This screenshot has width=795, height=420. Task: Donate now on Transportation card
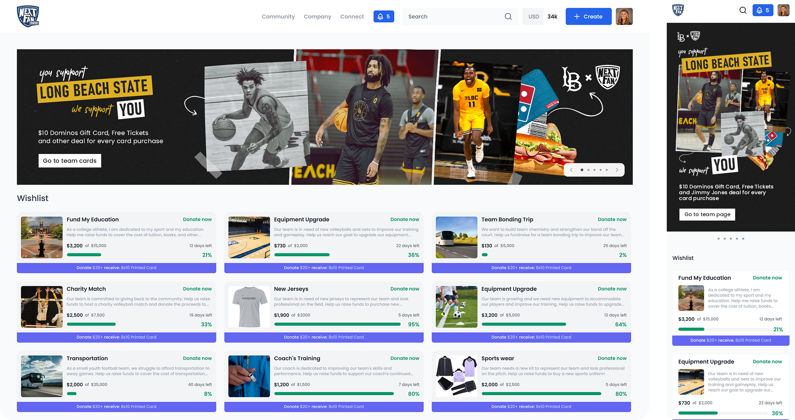[197, 358]
